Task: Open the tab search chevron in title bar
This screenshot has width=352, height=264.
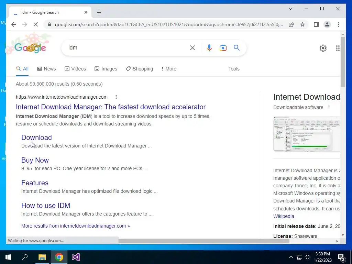Action: (290, 9)
